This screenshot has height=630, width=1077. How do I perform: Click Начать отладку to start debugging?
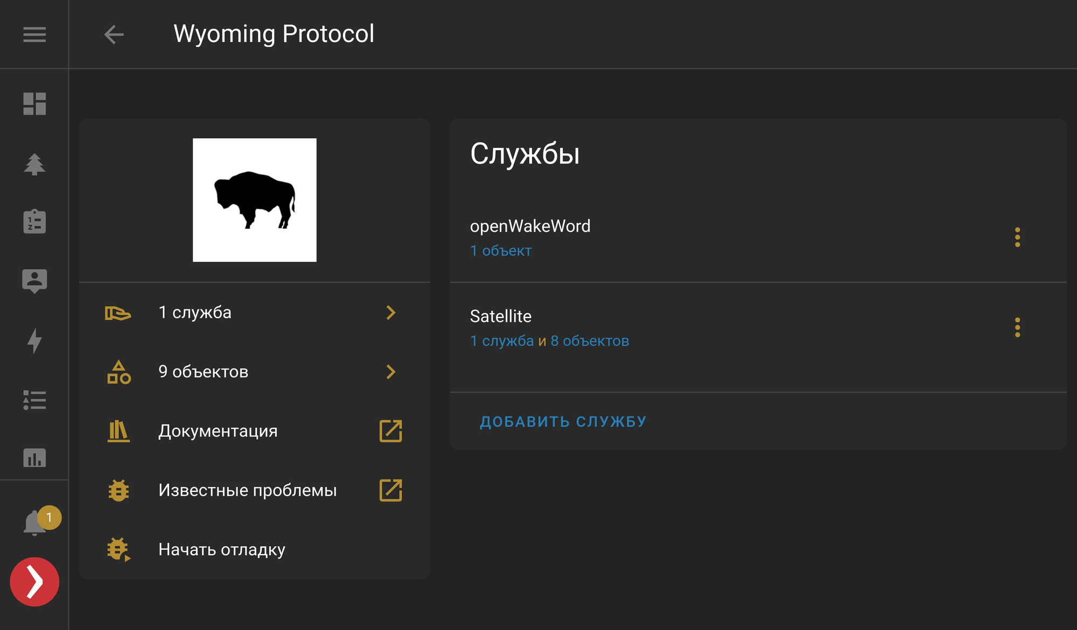[255, 549]
